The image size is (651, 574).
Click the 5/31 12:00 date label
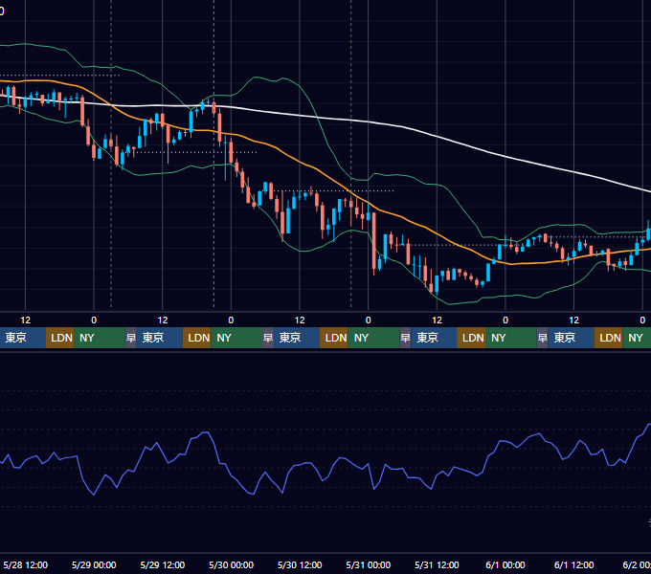coord(437,564)
